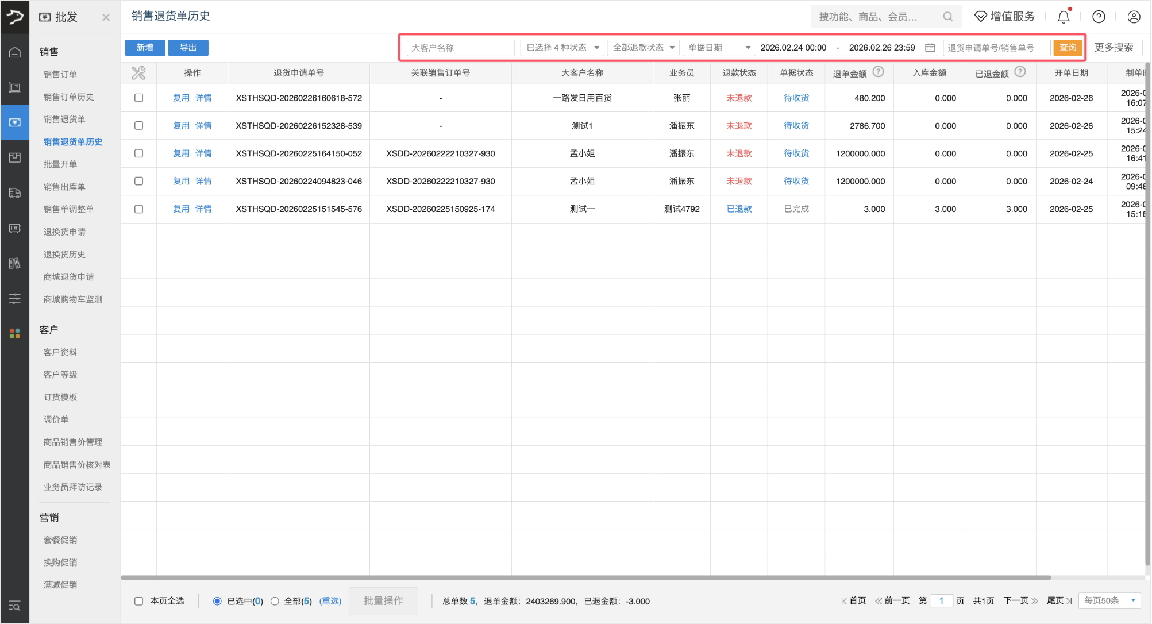Viewport: 1152px width, 624px height.
Task: Click the home icon in left sidebar
Action: point(15,52)
